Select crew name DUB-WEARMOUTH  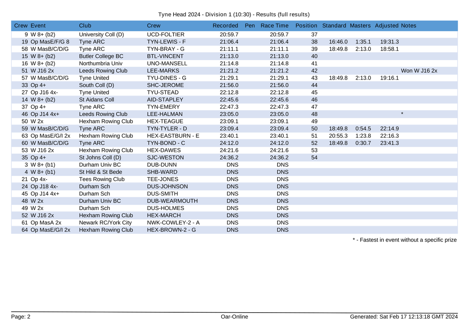point(172,201)
